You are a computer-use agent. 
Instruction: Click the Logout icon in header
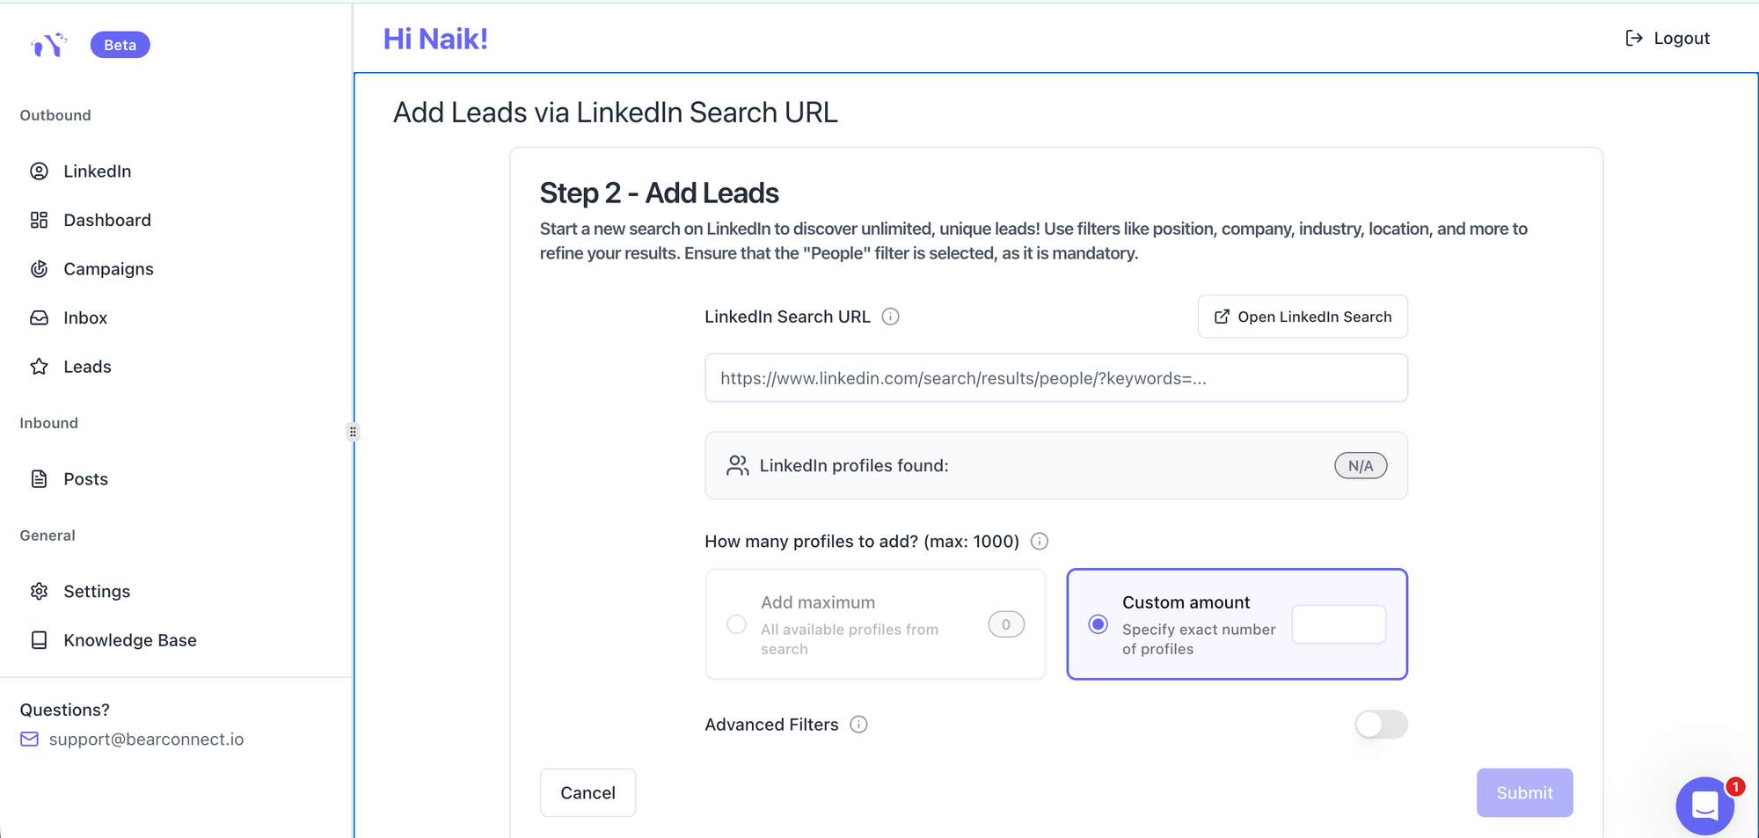click(1633, 38)
